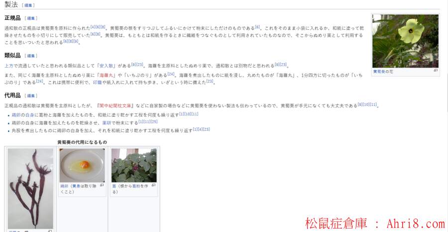Open the kudzu leaves plant thumbnail
This screenshot has width=448, height=232.
coord(134,165)
